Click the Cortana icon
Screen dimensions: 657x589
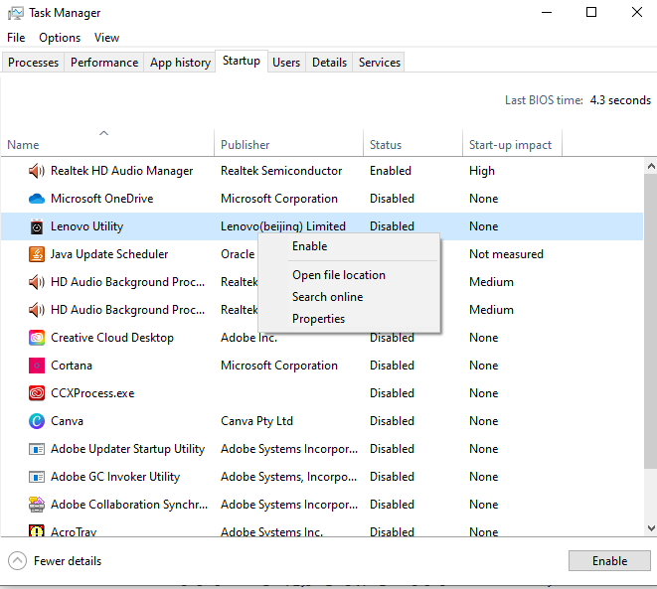(37, 366)
